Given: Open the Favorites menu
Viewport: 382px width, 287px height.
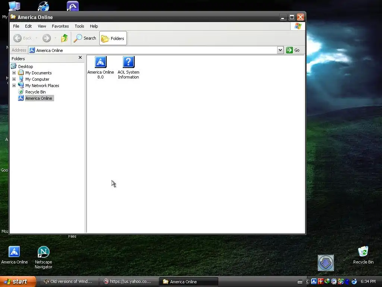Looking at the screenshot, I should pos(60,26).
